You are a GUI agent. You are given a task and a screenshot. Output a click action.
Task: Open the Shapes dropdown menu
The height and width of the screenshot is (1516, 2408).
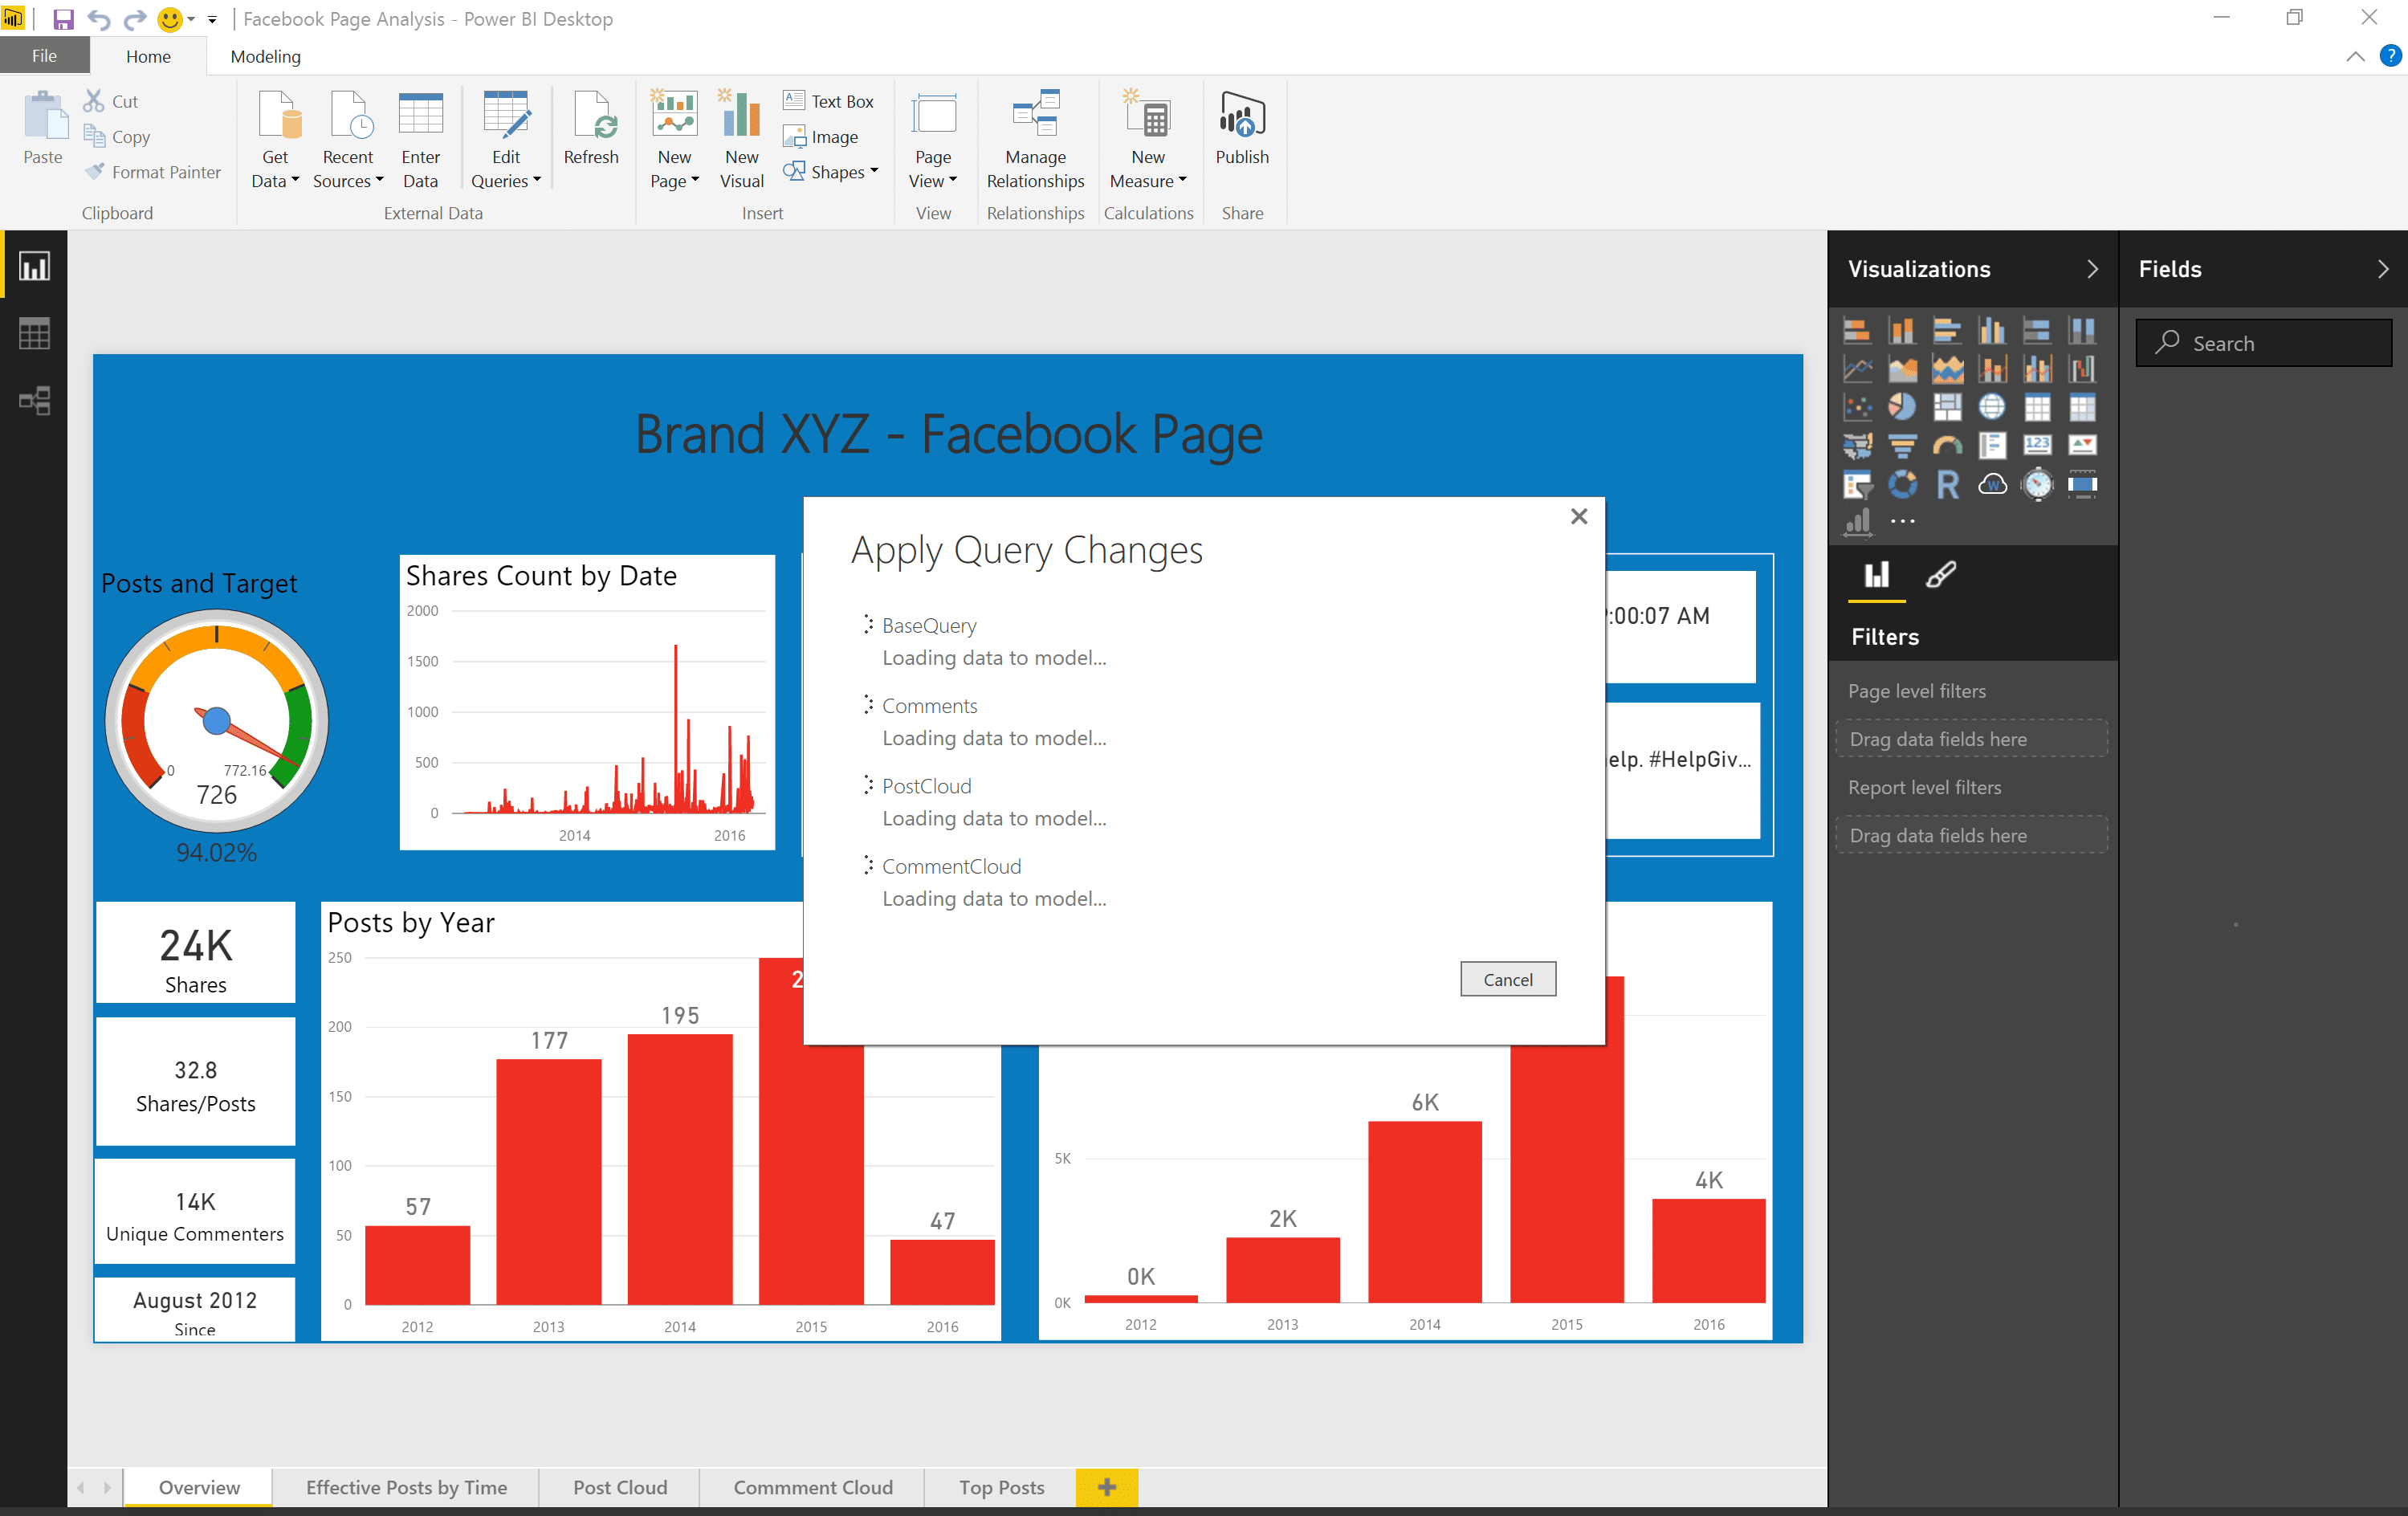[x=832, y=172]
